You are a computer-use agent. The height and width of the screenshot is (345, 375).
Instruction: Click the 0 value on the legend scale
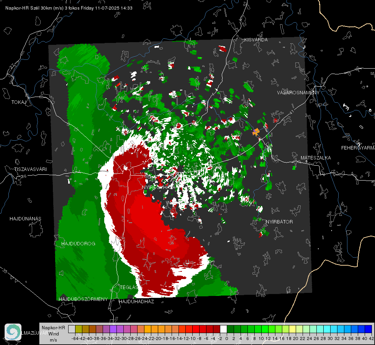[227, 338]
